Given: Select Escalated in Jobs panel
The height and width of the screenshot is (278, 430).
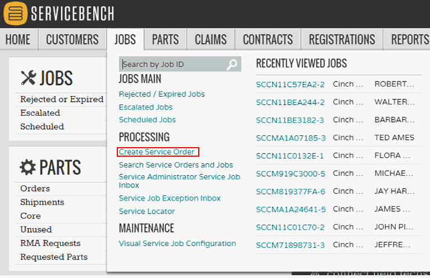Looking at the screenshot, I should [x=40, y=113].
